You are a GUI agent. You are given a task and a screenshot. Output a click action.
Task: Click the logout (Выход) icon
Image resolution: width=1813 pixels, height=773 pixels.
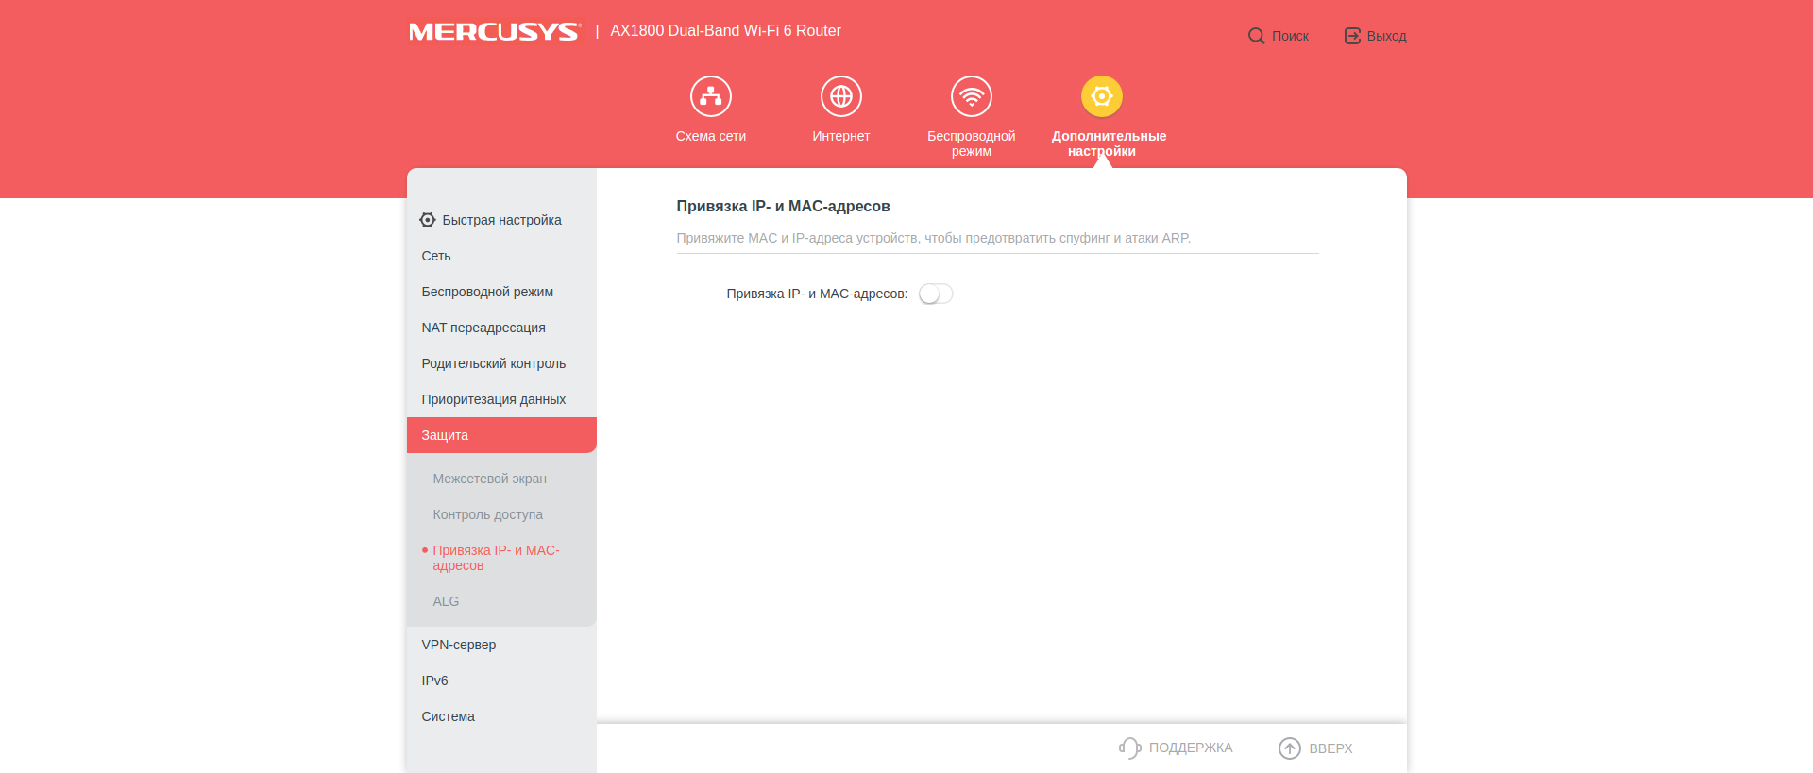tap(1352, 36)
